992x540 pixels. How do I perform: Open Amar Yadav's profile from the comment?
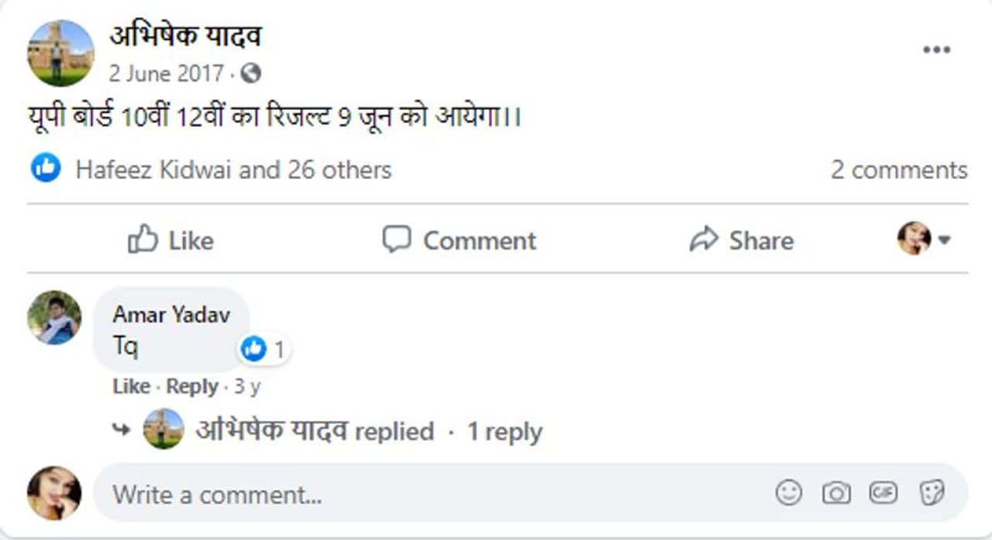[x=171, y=314]
